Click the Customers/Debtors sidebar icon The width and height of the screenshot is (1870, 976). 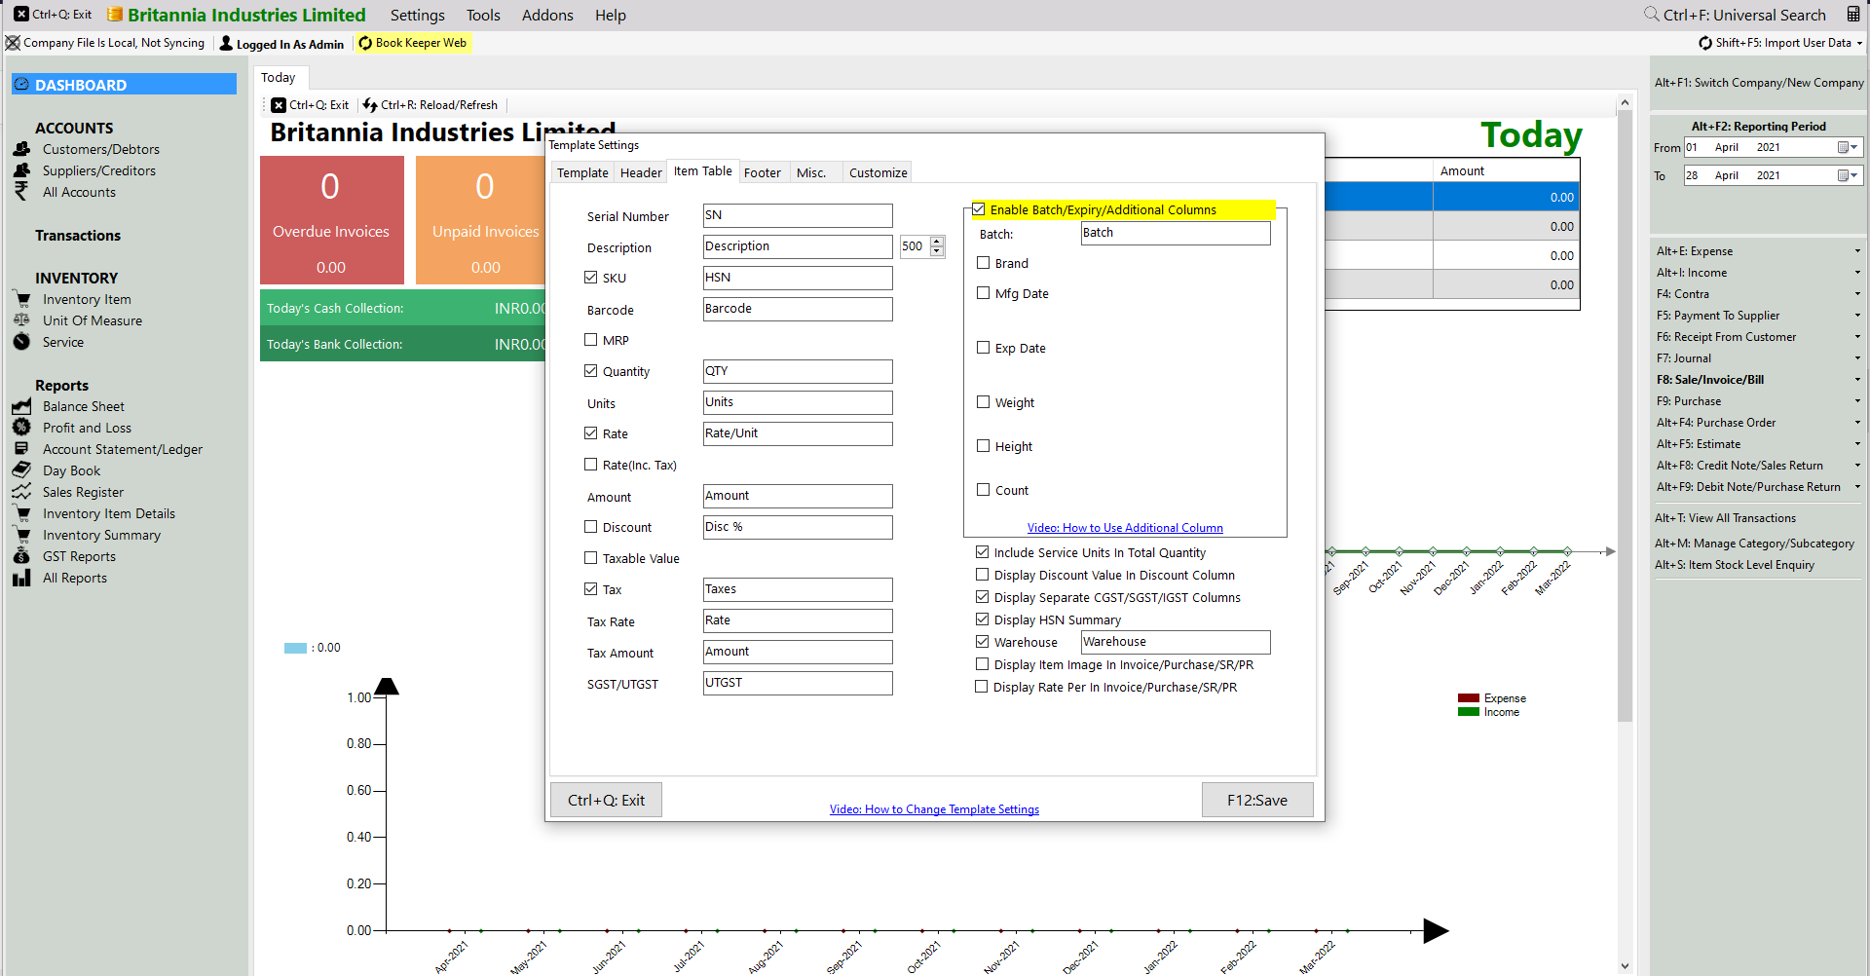point(21,149)
